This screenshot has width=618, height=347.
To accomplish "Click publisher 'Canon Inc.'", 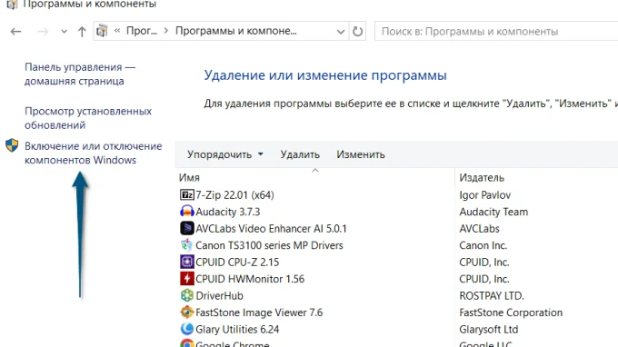I will coord(483,245).
